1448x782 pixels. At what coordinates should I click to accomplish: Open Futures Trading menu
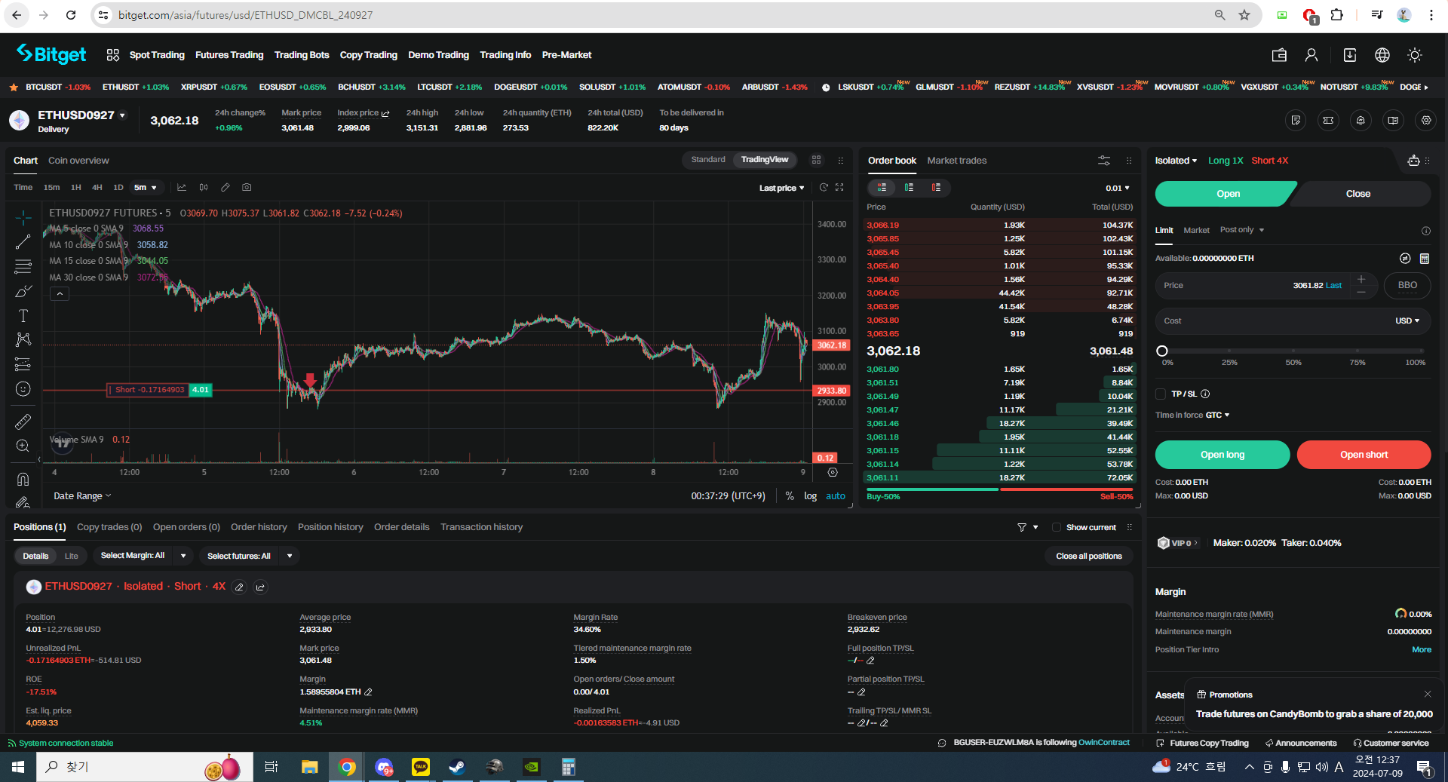229,55
